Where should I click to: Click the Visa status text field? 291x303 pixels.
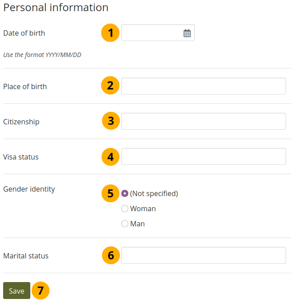click(203, 156)
